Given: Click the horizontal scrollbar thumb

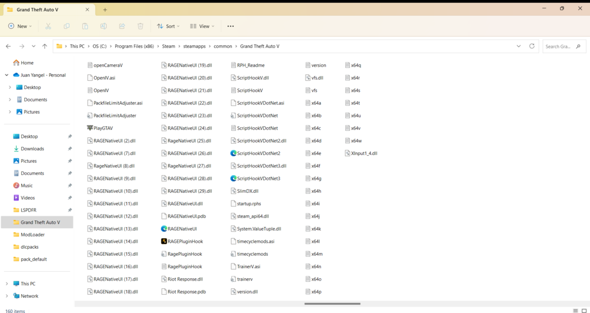Looking at the screenshot, I should click(332, 304).
